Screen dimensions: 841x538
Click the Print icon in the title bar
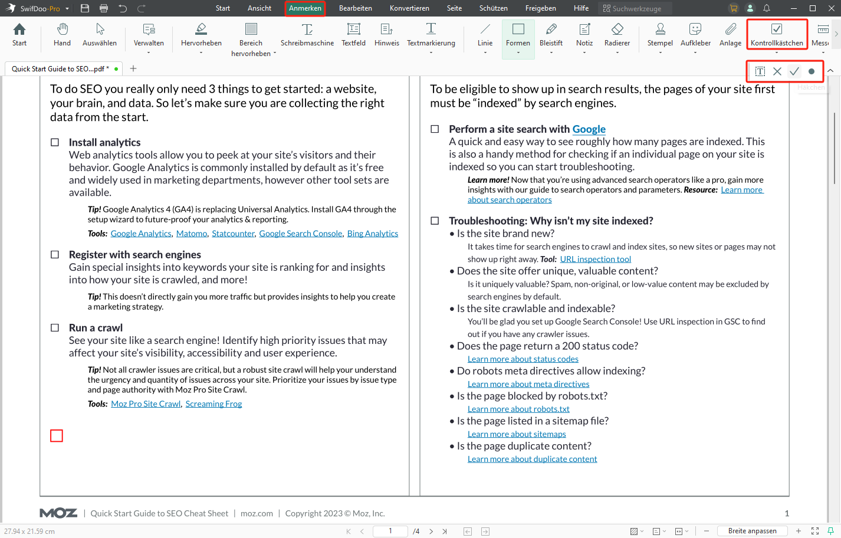(104, 8)
